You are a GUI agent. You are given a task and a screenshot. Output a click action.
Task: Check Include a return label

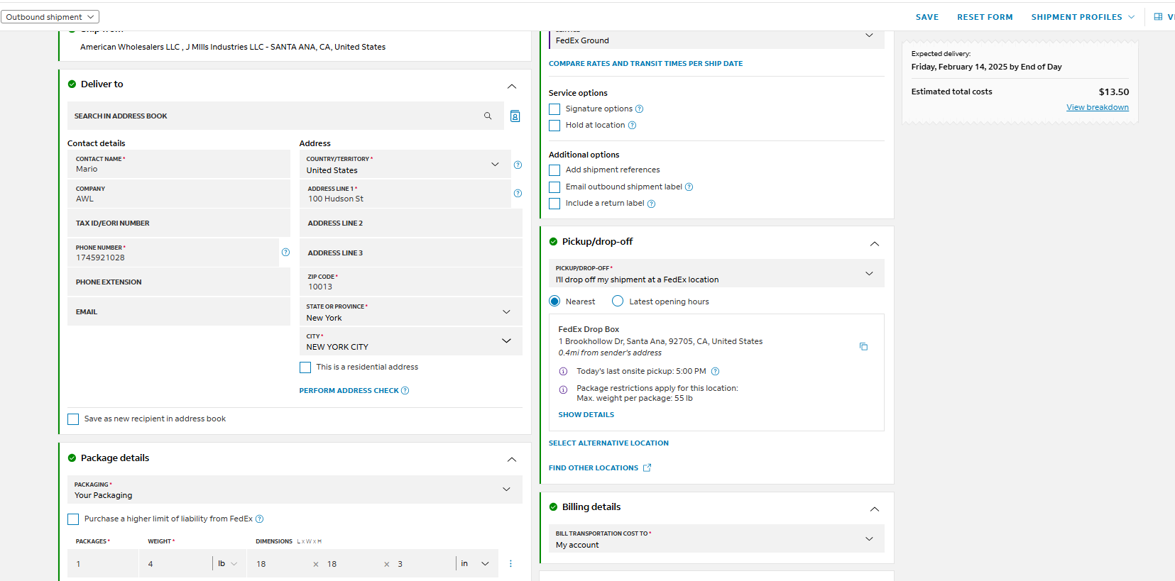[x=554, y=204]
